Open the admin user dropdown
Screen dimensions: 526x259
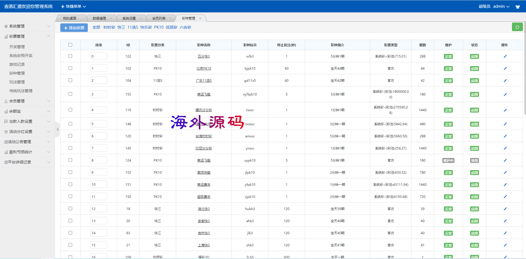click(x=501, y=6)
